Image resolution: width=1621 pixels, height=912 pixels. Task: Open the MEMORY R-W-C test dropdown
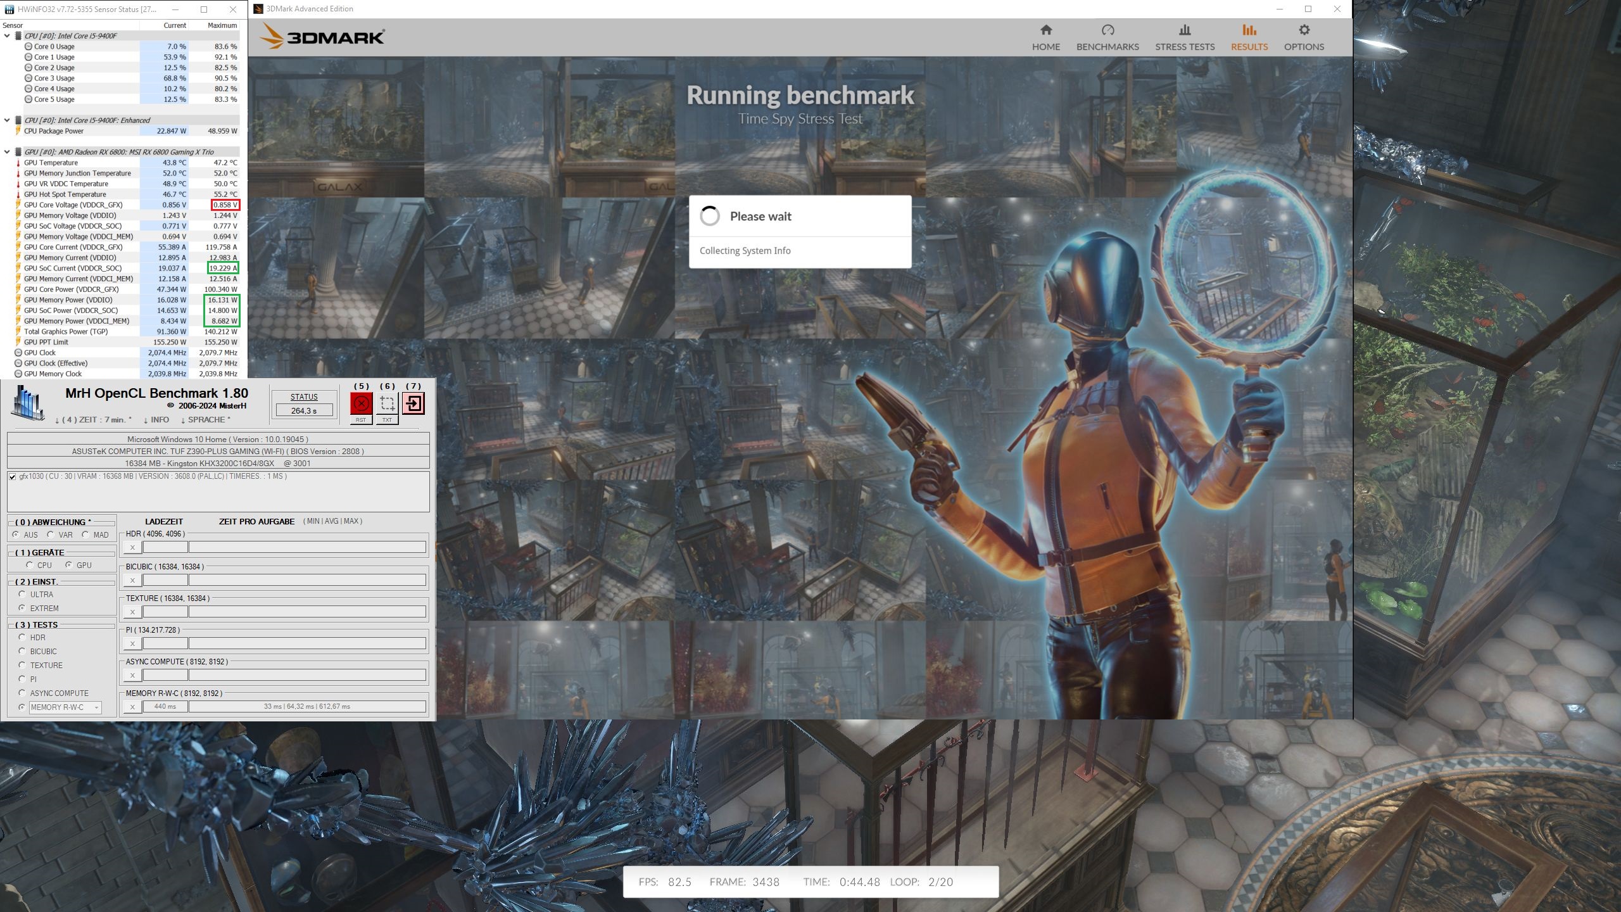pyautogui.click(x=96, y=707)
